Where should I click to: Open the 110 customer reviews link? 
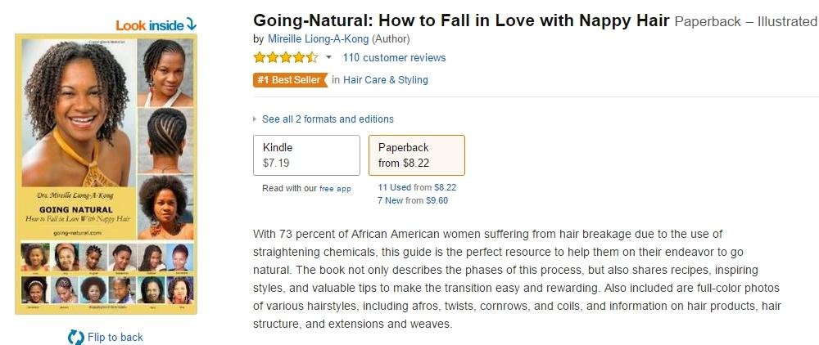[x=394, y=57]
